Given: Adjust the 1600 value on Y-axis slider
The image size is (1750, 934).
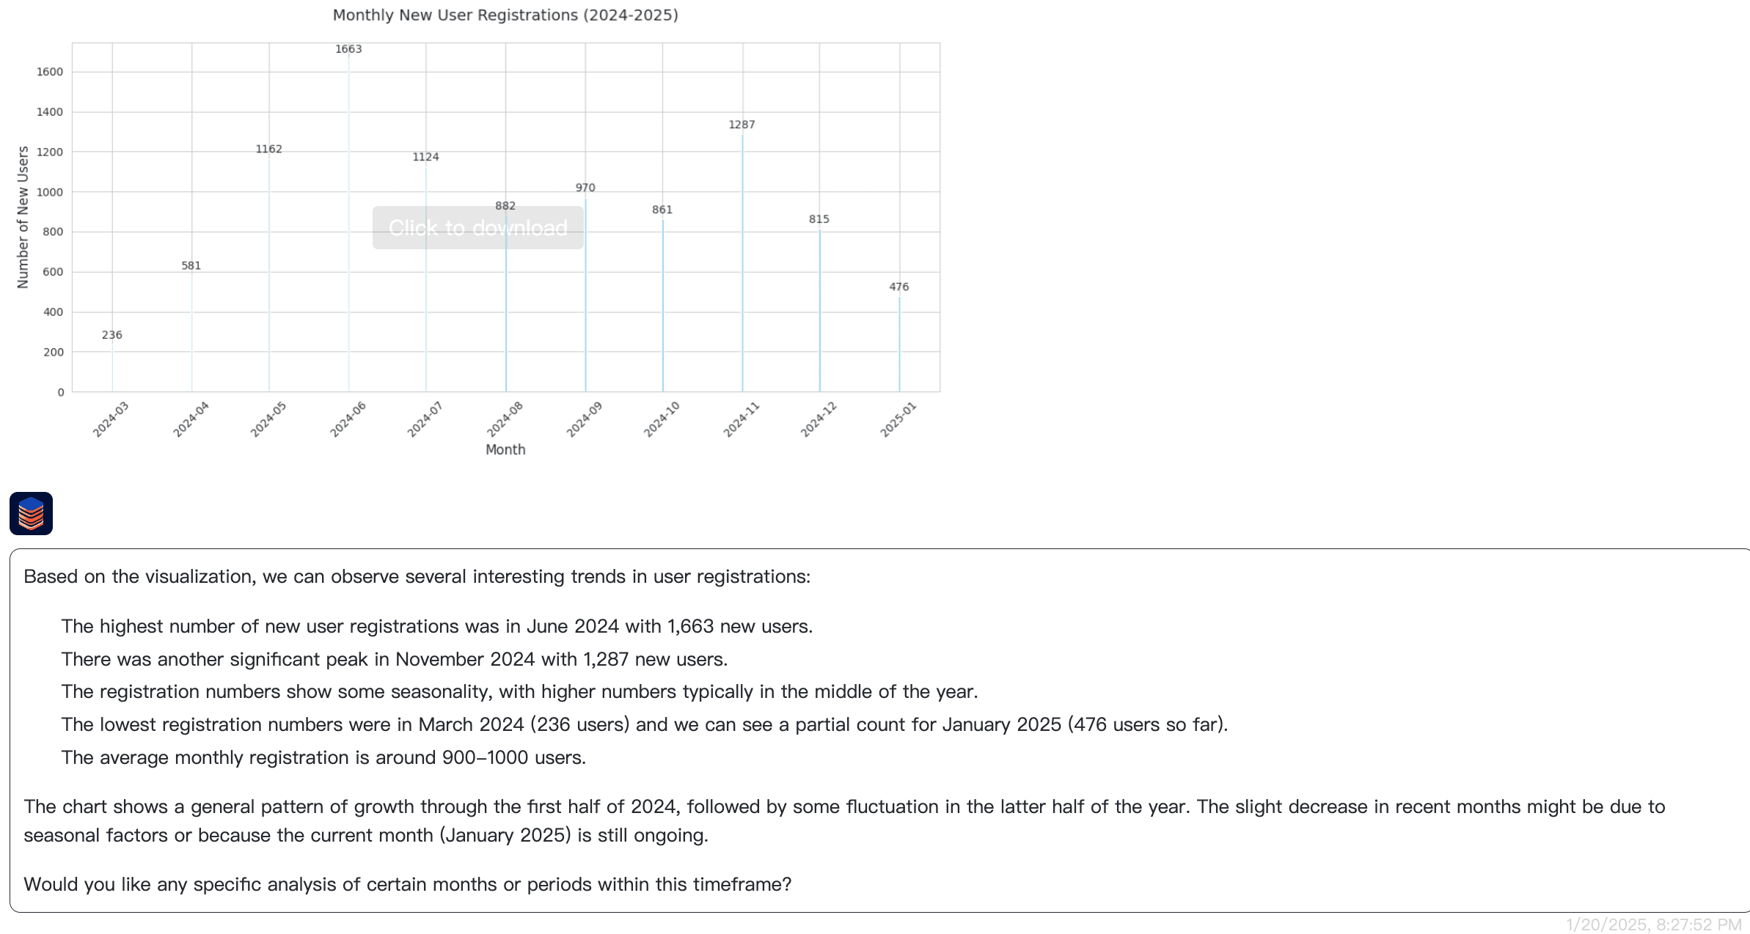Looking at the screenshot, I should [48, 72].
